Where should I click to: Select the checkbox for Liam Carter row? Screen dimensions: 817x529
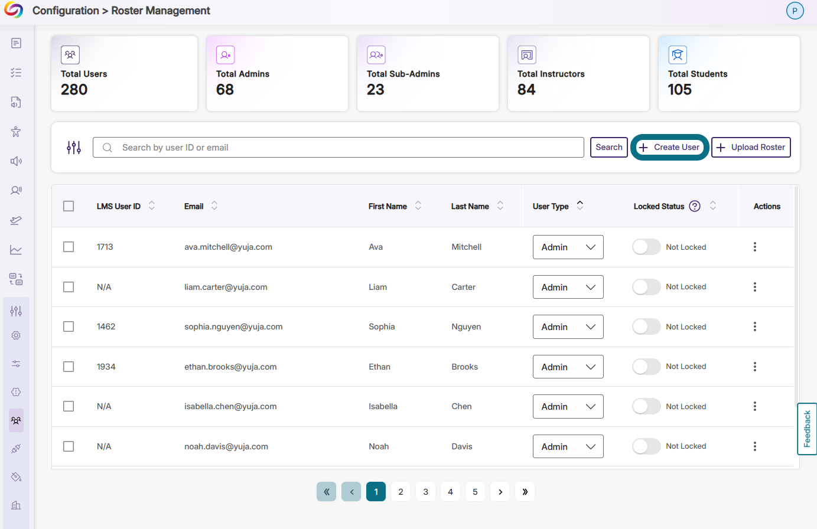pyautogui.click(x=69, y=287)
